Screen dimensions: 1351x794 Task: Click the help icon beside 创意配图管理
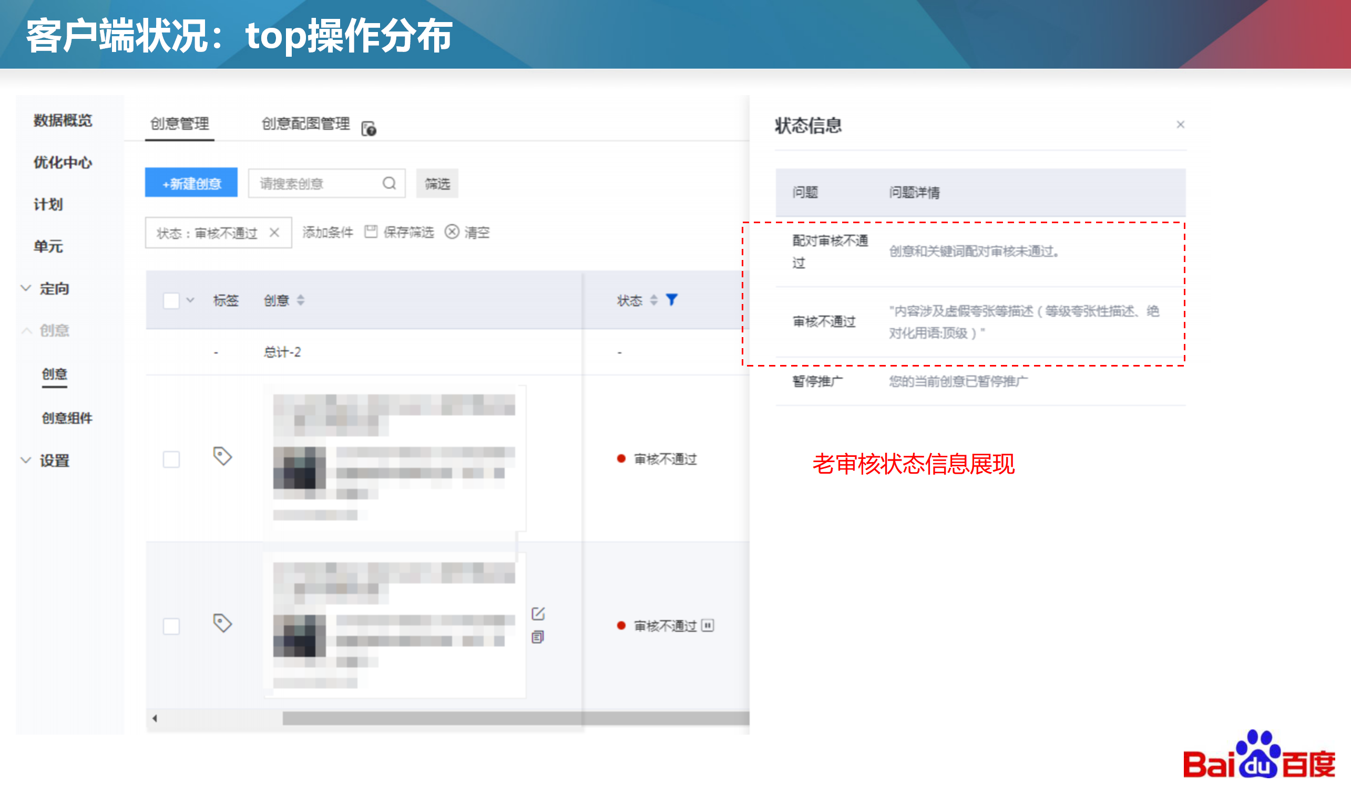coord(369,129)
